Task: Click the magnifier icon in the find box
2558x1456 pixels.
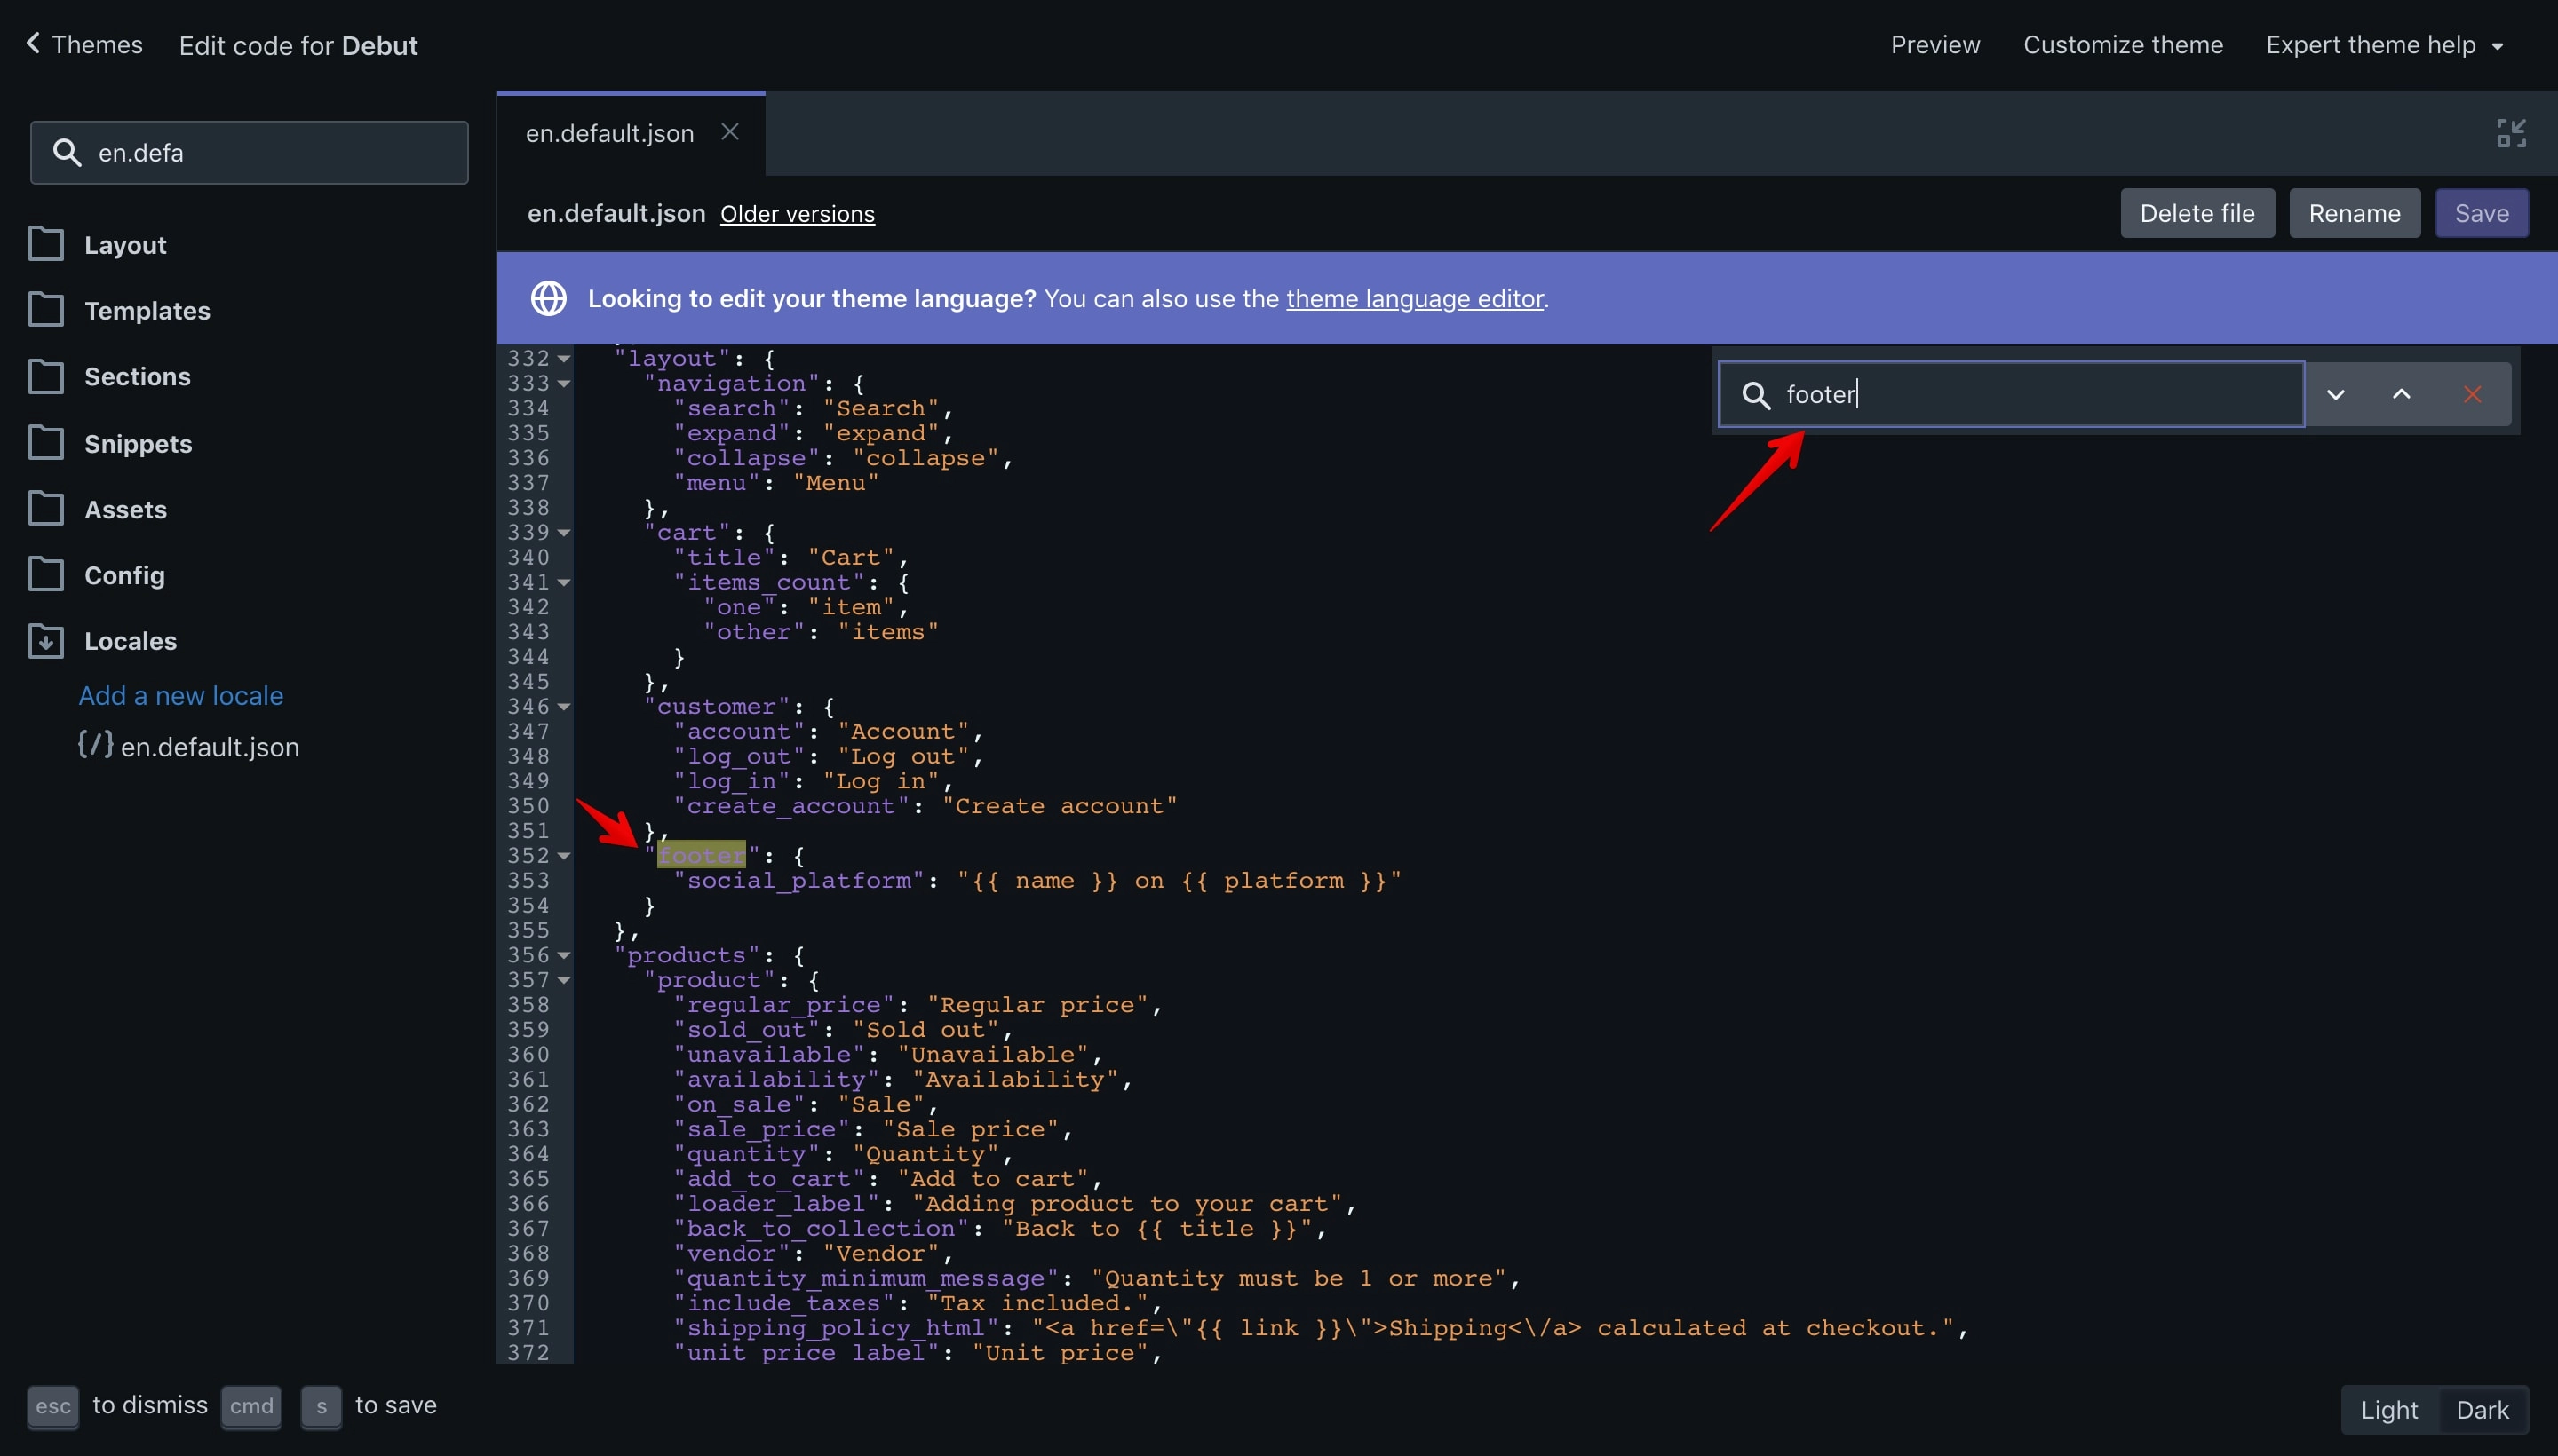Action: [1756, 394]
